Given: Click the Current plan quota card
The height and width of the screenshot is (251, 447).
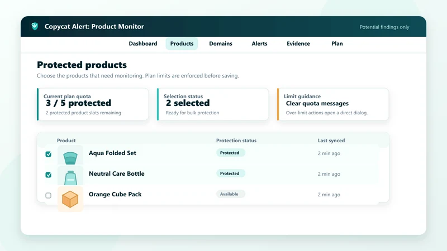Looking at the screenshot, I should (93, 104).
